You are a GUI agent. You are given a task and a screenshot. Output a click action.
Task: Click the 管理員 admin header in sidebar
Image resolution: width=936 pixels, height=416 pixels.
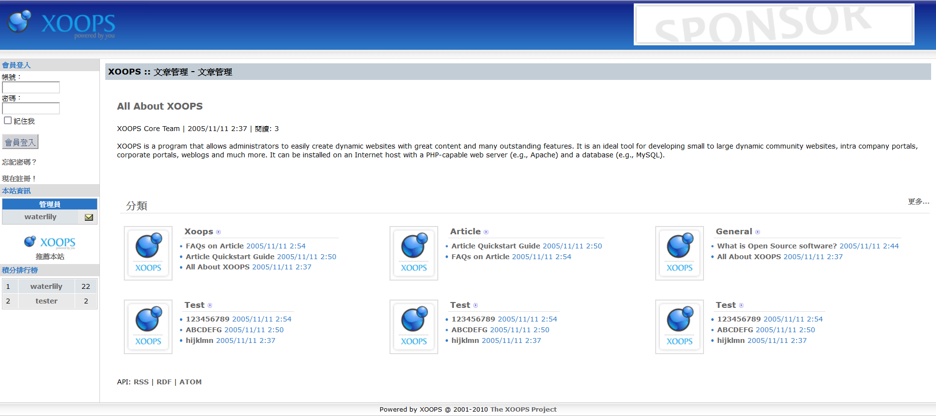coord(50,204)
